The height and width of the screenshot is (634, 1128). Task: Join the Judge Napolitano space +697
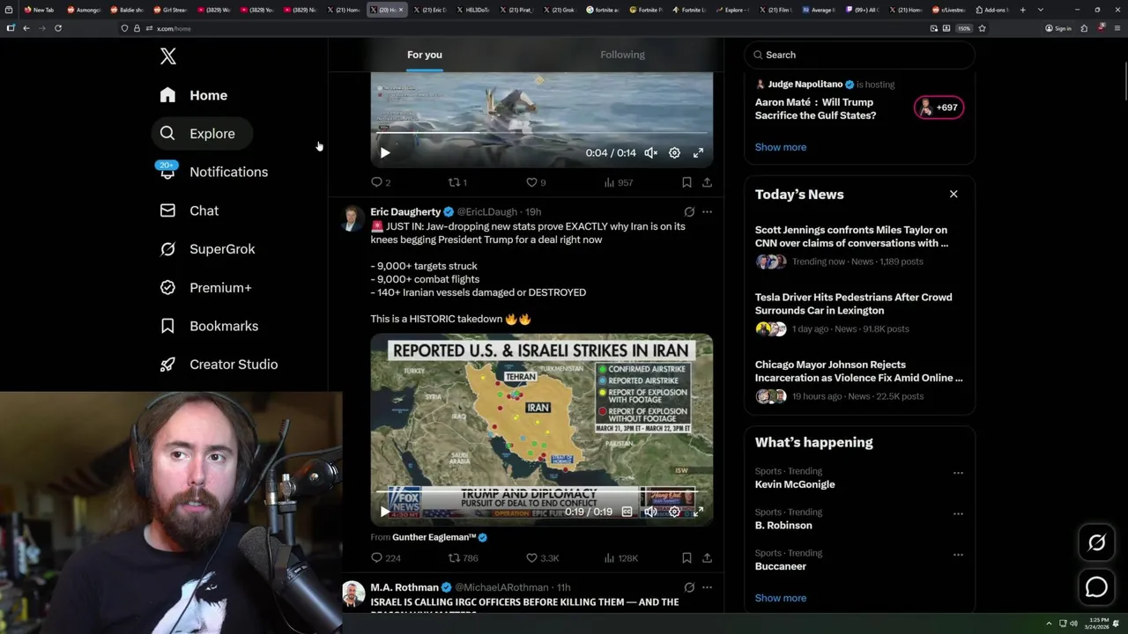pos(939,107)
